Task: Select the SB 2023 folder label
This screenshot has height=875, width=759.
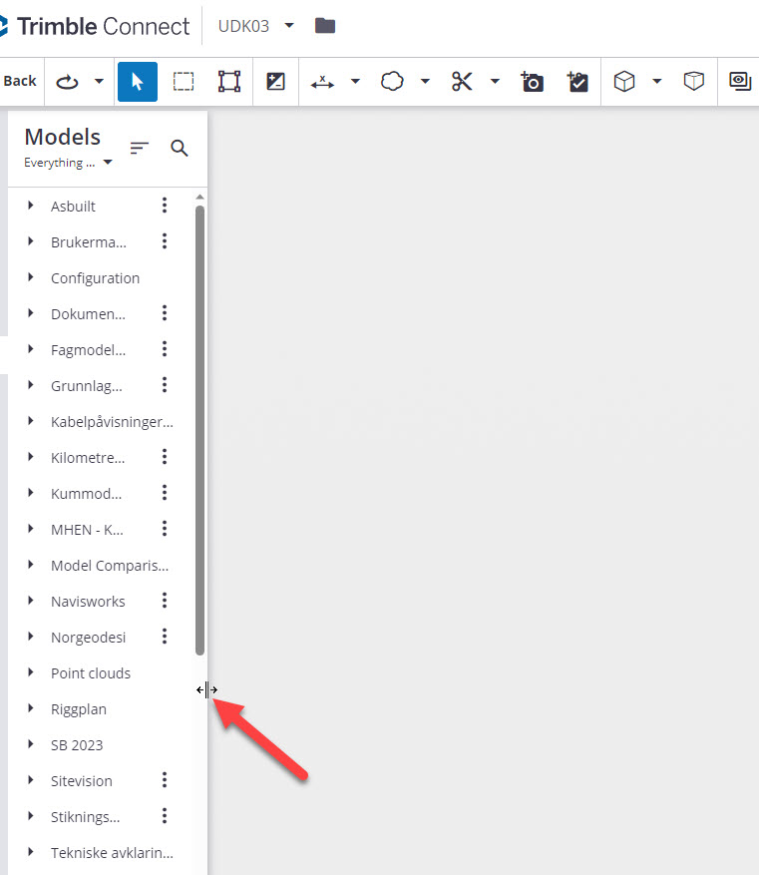Action: (77, 745)
